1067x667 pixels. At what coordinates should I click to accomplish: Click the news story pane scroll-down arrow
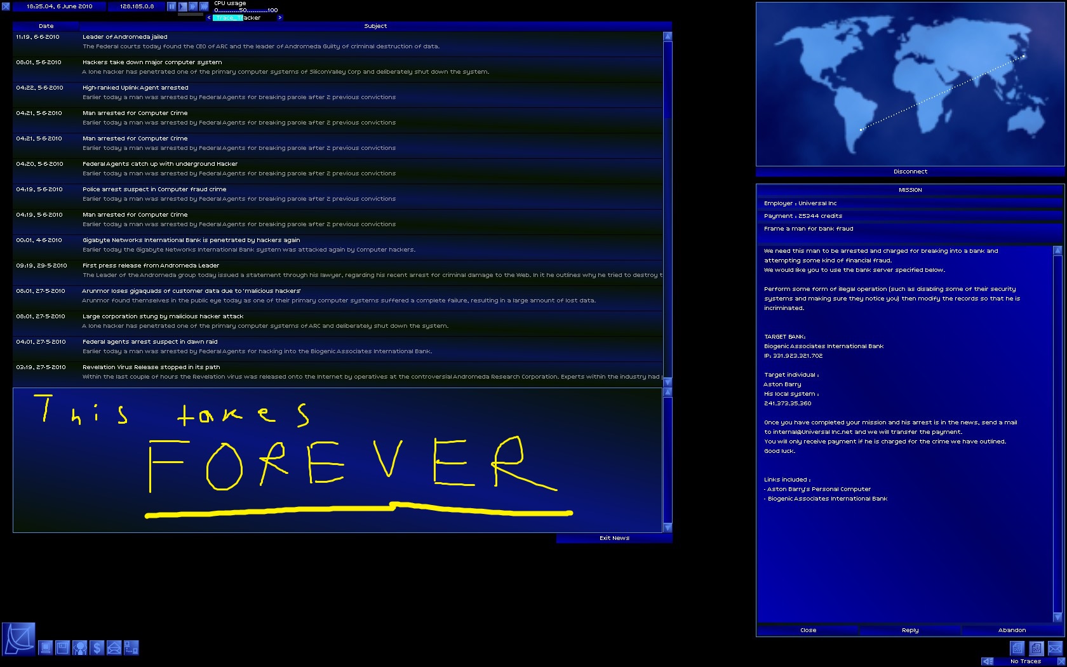pyautogui.click(x=668, y=528)
